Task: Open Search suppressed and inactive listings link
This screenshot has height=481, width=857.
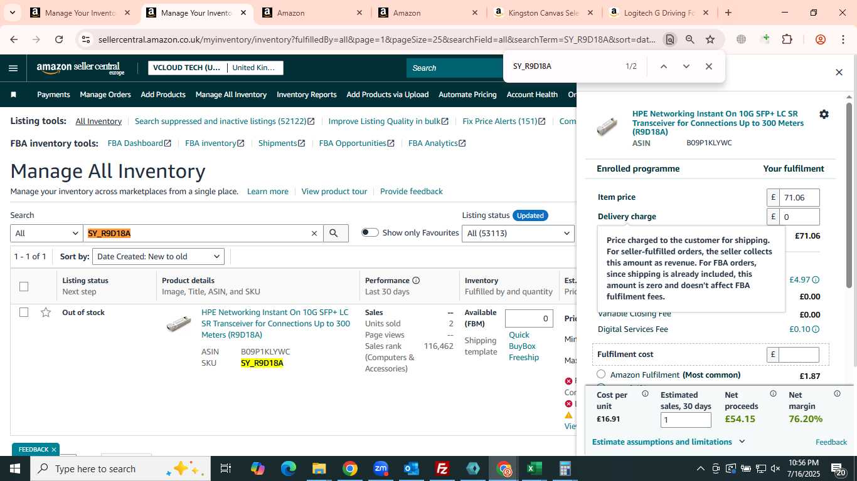Action: point(225,122)
